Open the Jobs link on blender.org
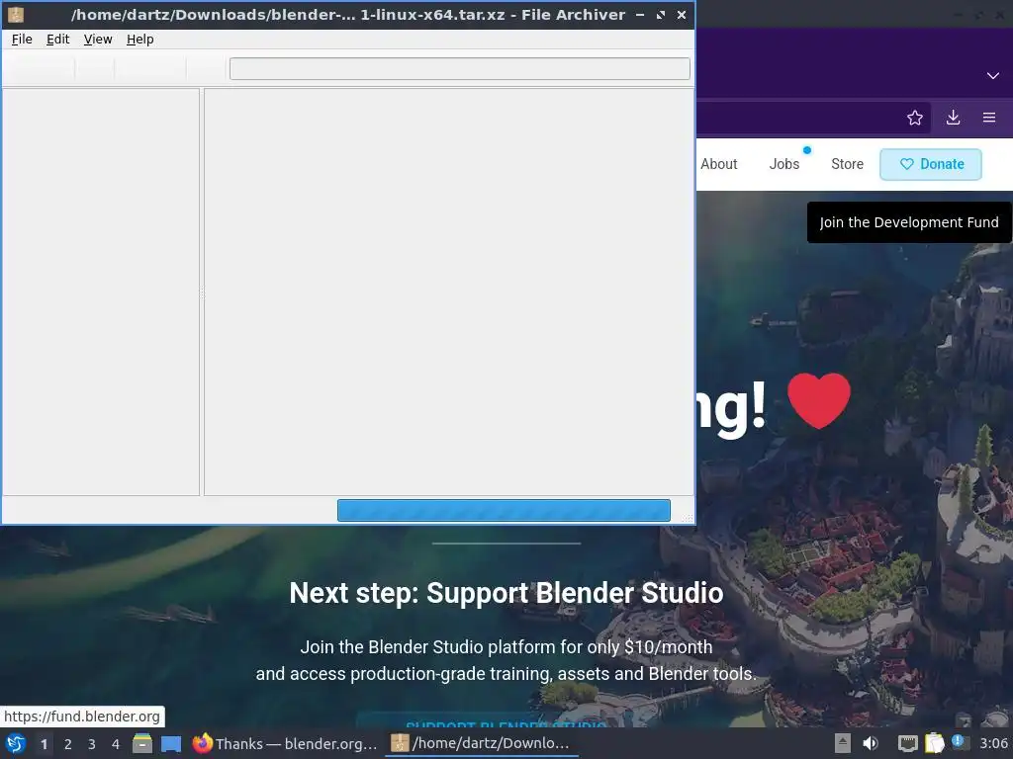This screenshot has width=1013, height=759. (783, 164)
